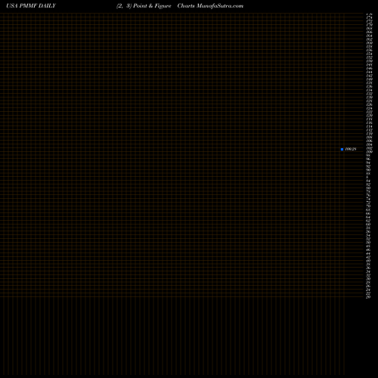Select the 150 value on price axis
The width and height of the screenshot is (378, 378).
[x=369, y=61]
